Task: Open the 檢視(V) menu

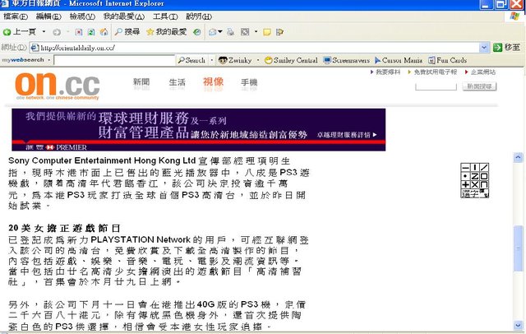Action: [82, 16]
